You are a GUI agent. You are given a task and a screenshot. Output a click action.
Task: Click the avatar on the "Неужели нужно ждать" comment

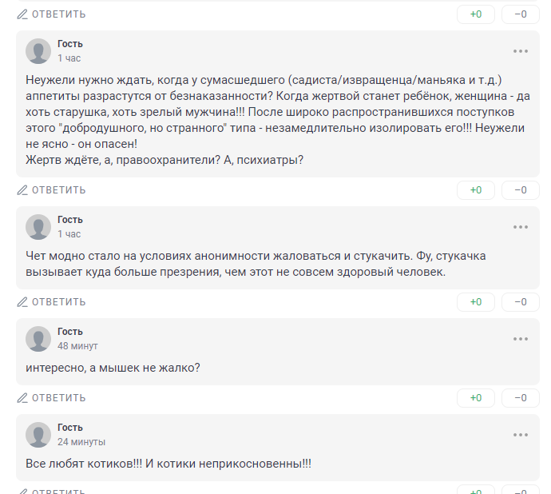click(x=38, y=51)
